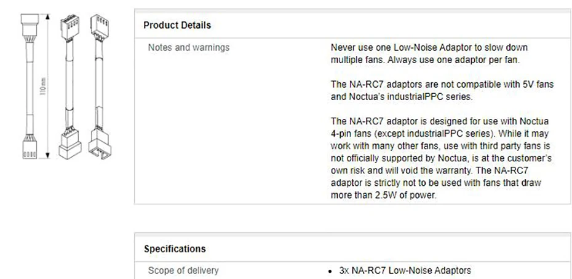572x279 pixels.
Task: Click the "more than 2.5W of power" text line
Action: [383, 195]
